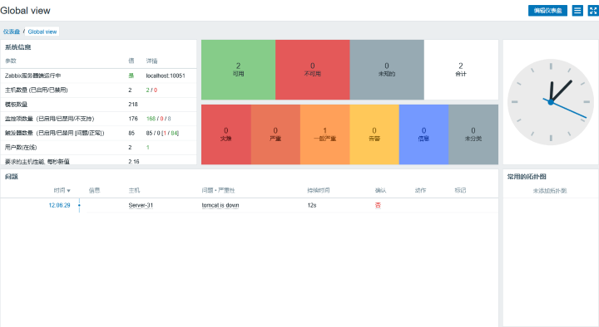This screenshot has height=327, width=599.
Task: Open the Global view breadcrumb link
Action: [x=42, y=32]
